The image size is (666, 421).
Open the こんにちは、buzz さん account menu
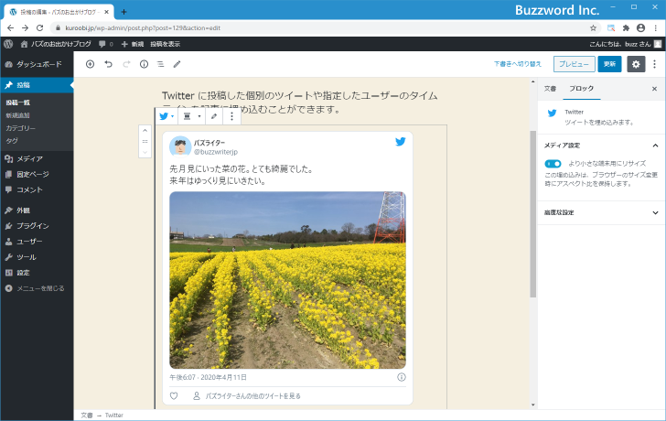pos(625,44)
